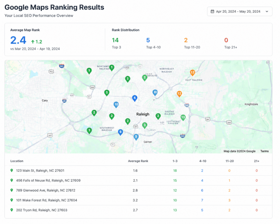Click the 21+ column header
Image resolution: width=280 pixels, height=224 pixels.
coord(257,161)
